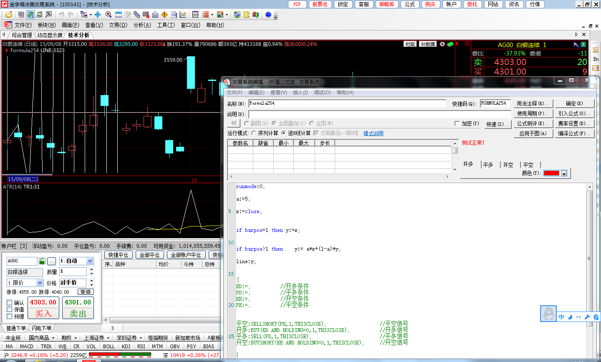Click the undo arrow in toolbar
The height and width of the screenshot is (362, 601).
(x=62, y=15)
